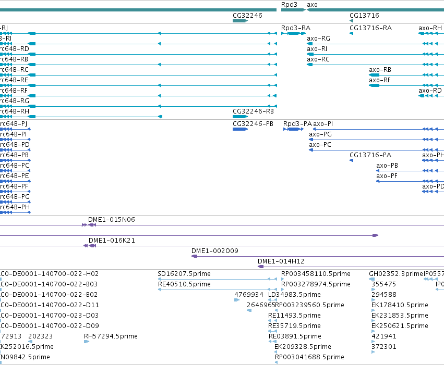The image size is (444, 365).
Task: Select the axo-PI protein label
Action: (323, 124)
